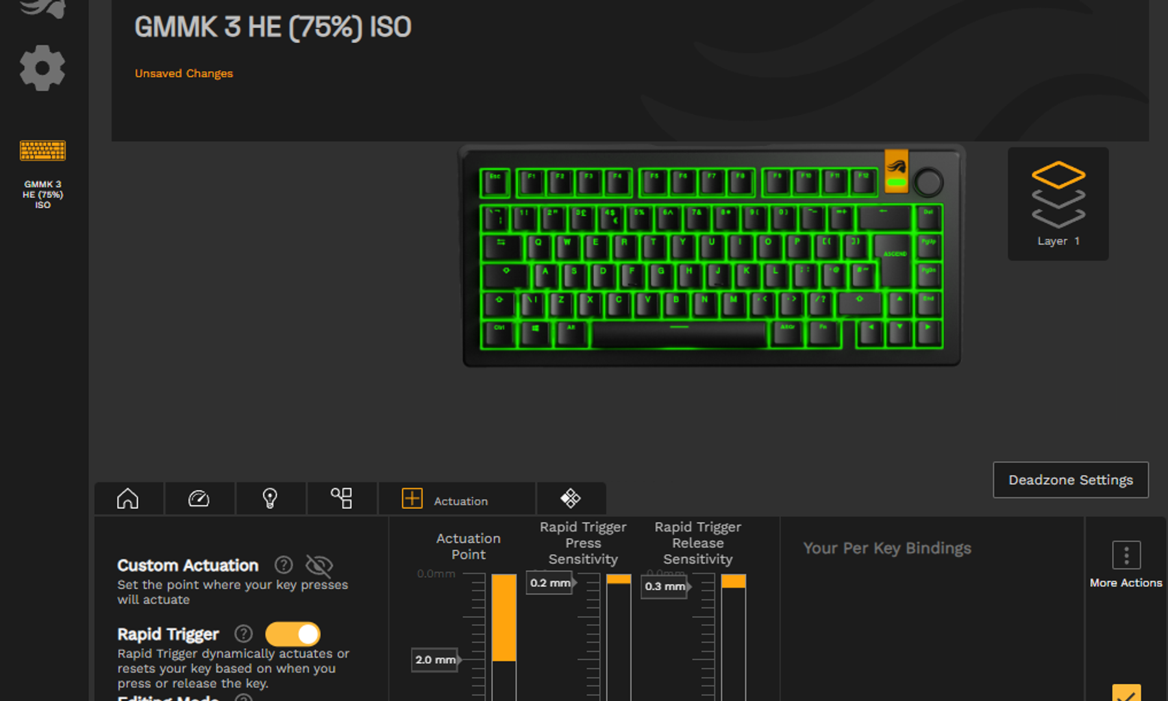This screenshot has width=1168, height=701.
Task: Open Deadzone Settings
Action: point(1071,480)
